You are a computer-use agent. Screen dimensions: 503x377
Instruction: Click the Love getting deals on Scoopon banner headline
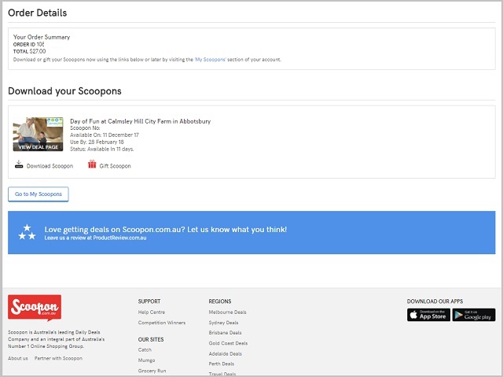click(x=166, y=229)
